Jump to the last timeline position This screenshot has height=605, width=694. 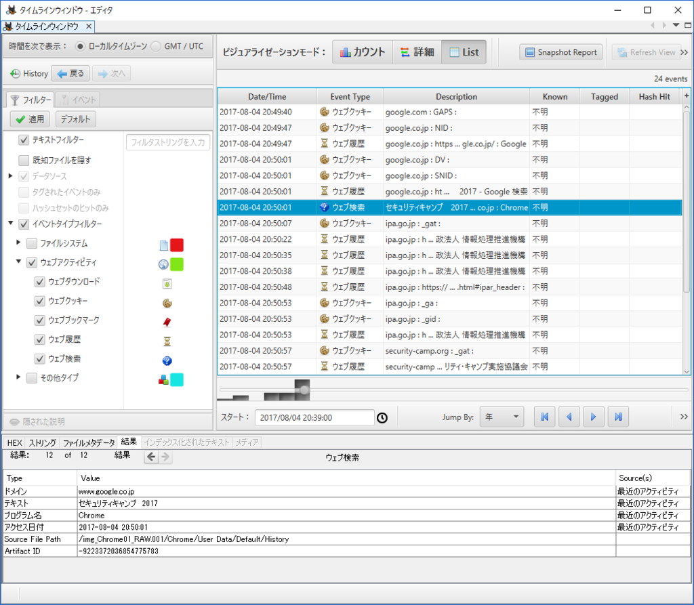coord(618,417)
